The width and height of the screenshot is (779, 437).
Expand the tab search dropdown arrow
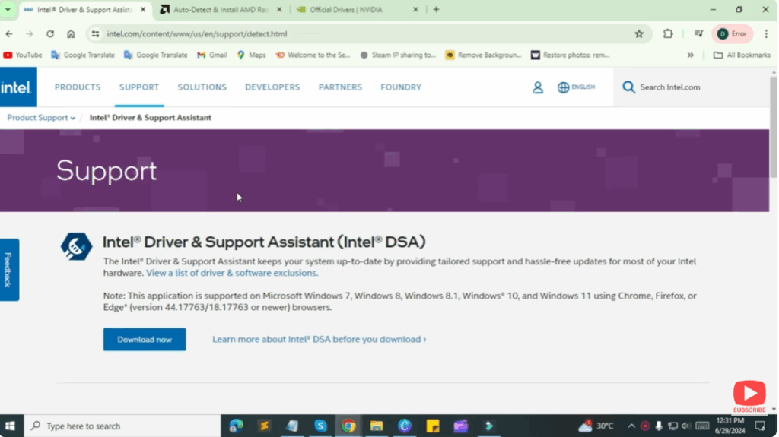pos(8,10)
